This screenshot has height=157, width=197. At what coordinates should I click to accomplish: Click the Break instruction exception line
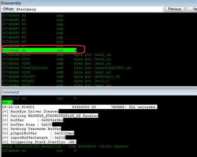[x=65, y=147]
